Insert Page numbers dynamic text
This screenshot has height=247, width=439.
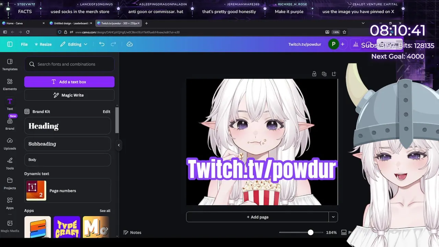(x=68, y=190)
